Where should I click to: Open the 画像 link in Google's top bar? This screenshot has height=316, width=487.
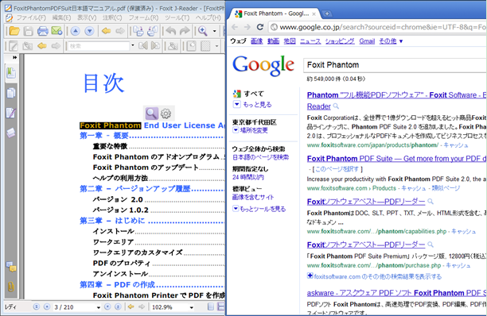(256, 41)
